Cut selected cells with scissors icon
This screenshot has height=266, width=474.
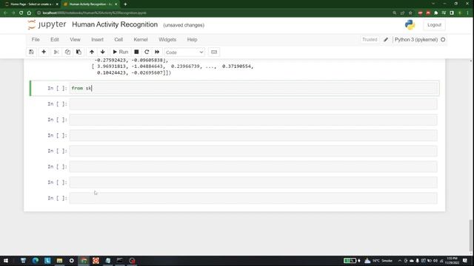click(56, 52)
